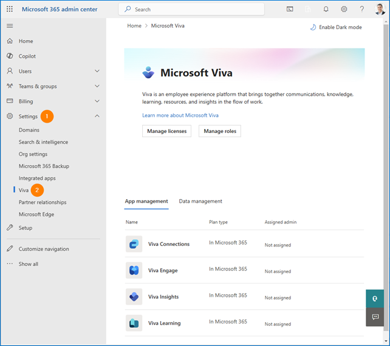Screen dimensions: 390x346
Task: Expand the Billing section chevron
Action: [97, 101]
